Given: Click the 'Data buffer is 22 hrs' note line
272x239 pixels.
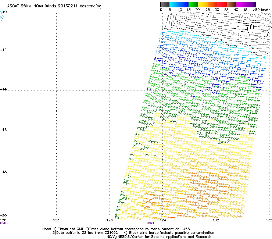Looking at the screenshot, I should coord(133,233).
